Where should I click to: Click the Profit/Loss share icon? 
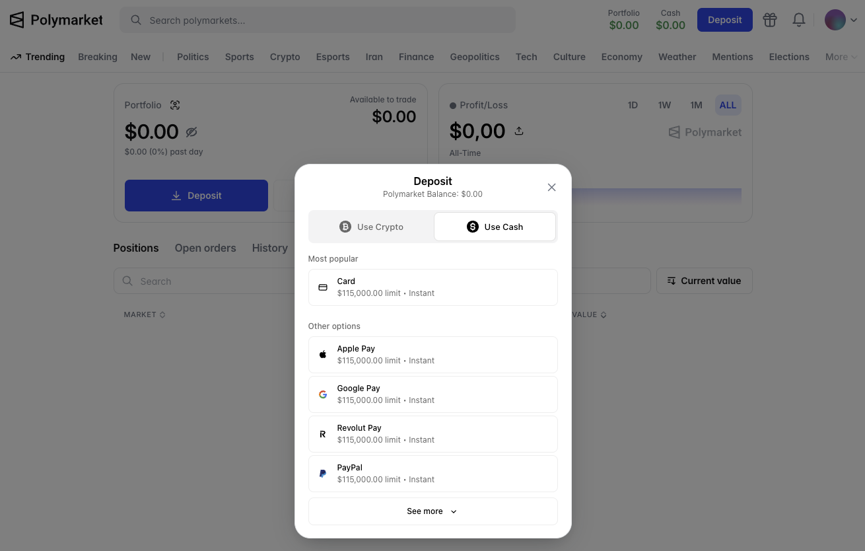[519, 131]
